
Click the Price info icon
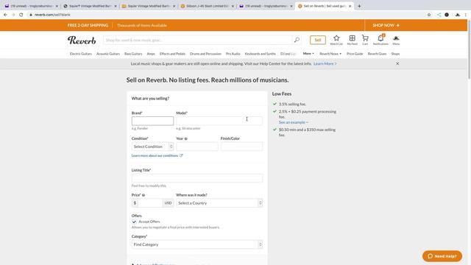pyautogui.click(x=144, y=195)
